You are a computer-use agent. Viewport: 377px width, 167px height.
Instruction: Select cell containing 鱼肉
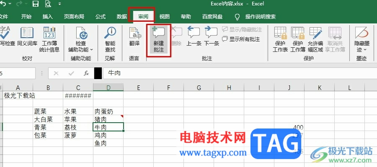point(108,143)
